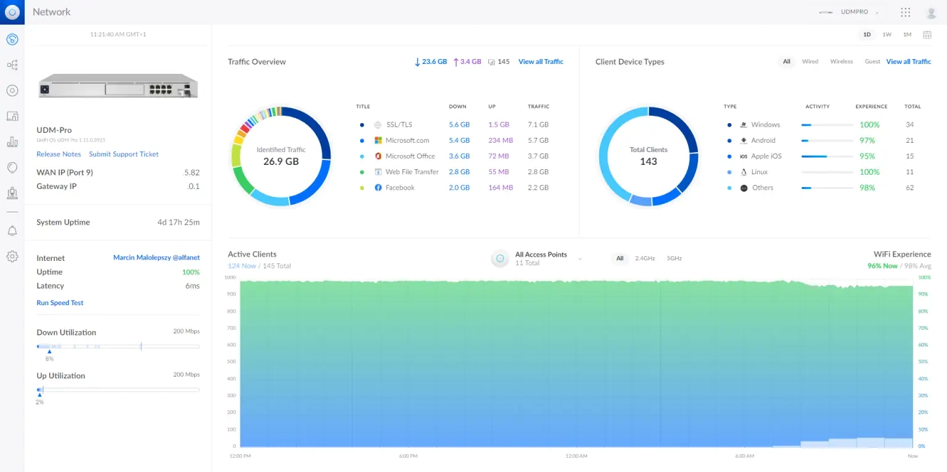This screenshot has height=472, width=947.
Task: Open the Release Notes link
Action: click(x=59, y=154)
